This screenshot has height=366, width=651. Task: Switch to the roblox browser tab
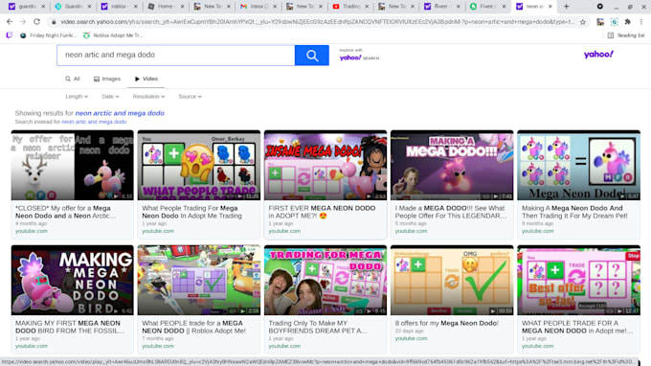tap(119, 7)
